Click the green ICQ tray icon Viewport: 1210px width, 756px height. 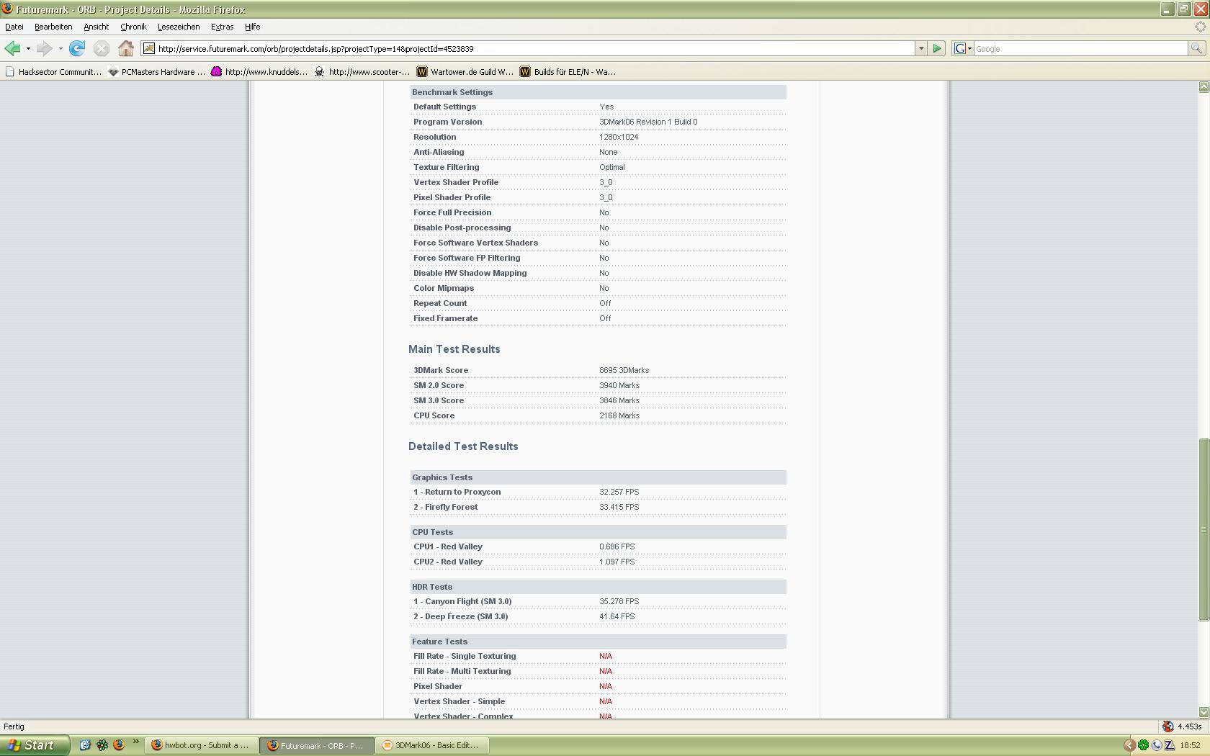(1143, 745)
